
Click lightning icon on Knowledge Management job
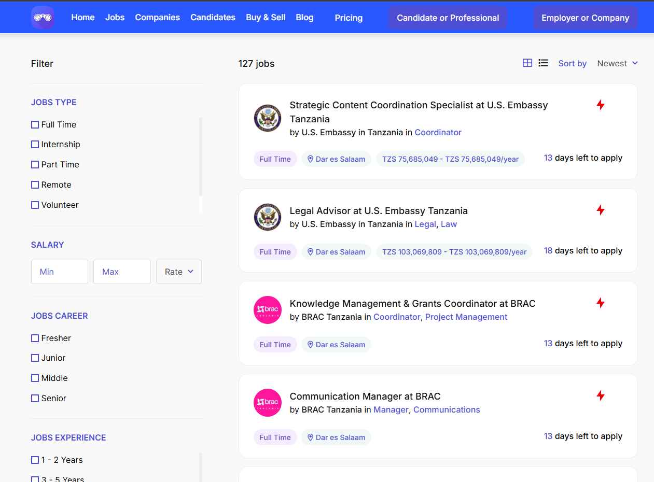pyautogui.click(x=601, y=303)
